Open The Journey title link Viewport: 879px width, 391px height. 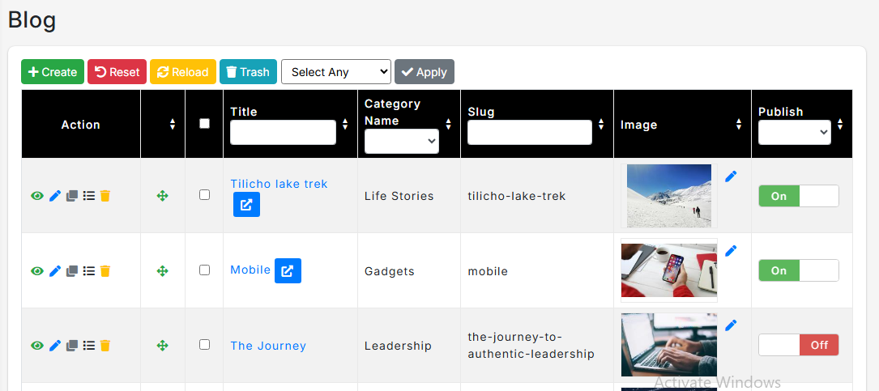pyautogui.click(x=268, y=346)
